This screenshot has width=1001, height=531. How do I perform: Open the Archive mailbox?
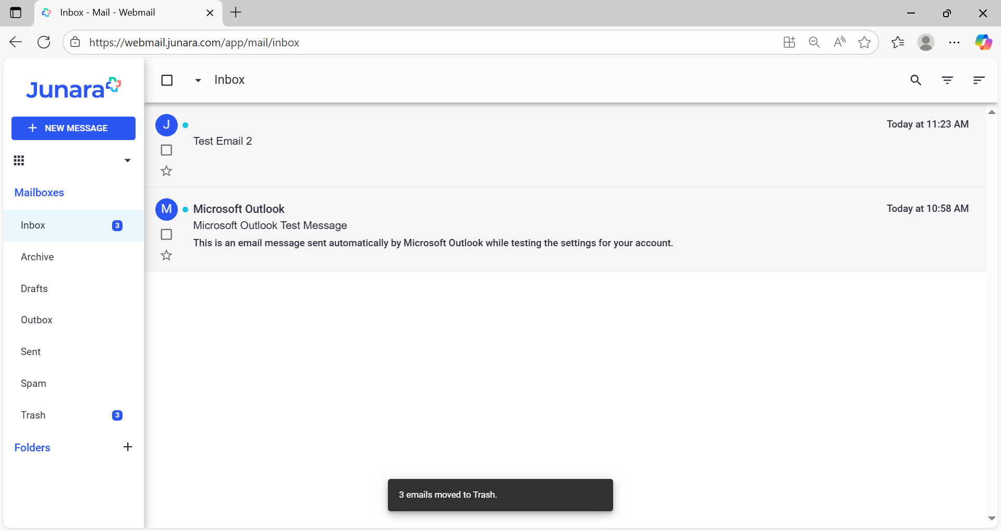pyautogui.click(x=74, y=257)
